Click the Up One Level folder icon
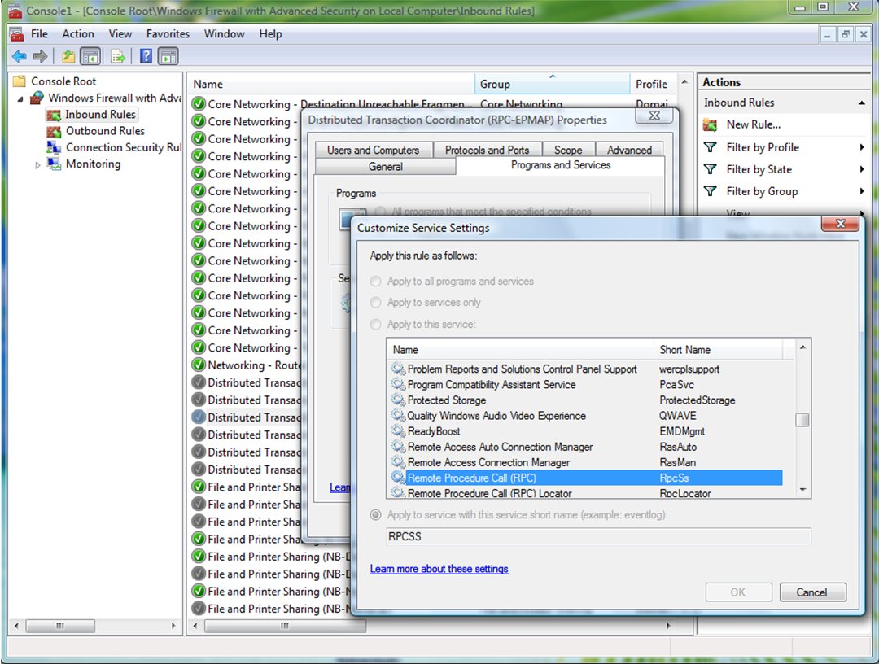 click(68, 56)
